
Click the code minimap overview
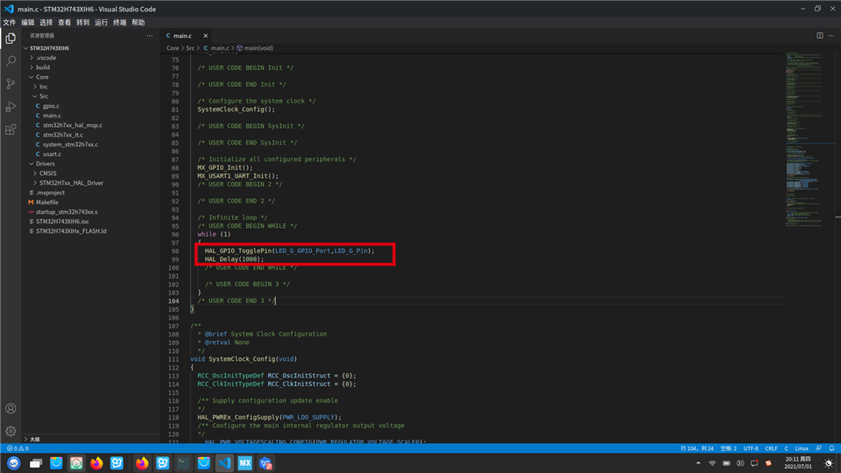point(804,139)
